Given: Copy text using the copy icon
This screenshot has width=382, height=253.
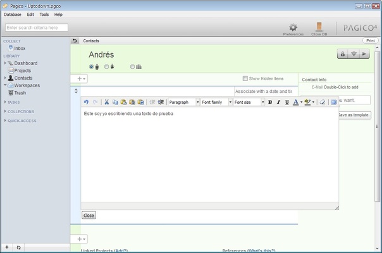Looking at the screenshot, I should click(x=115, y=102).
